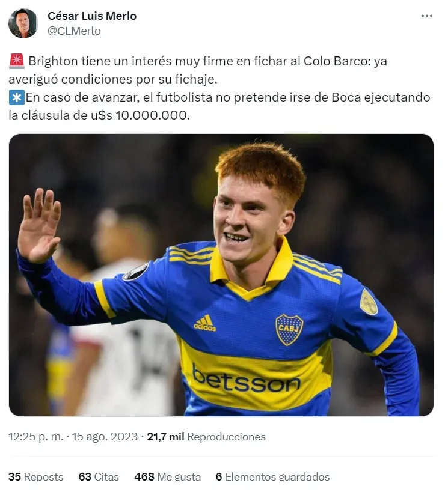Click the red siren emoji
Screen dimensions: 448x492
coord(17,61)
